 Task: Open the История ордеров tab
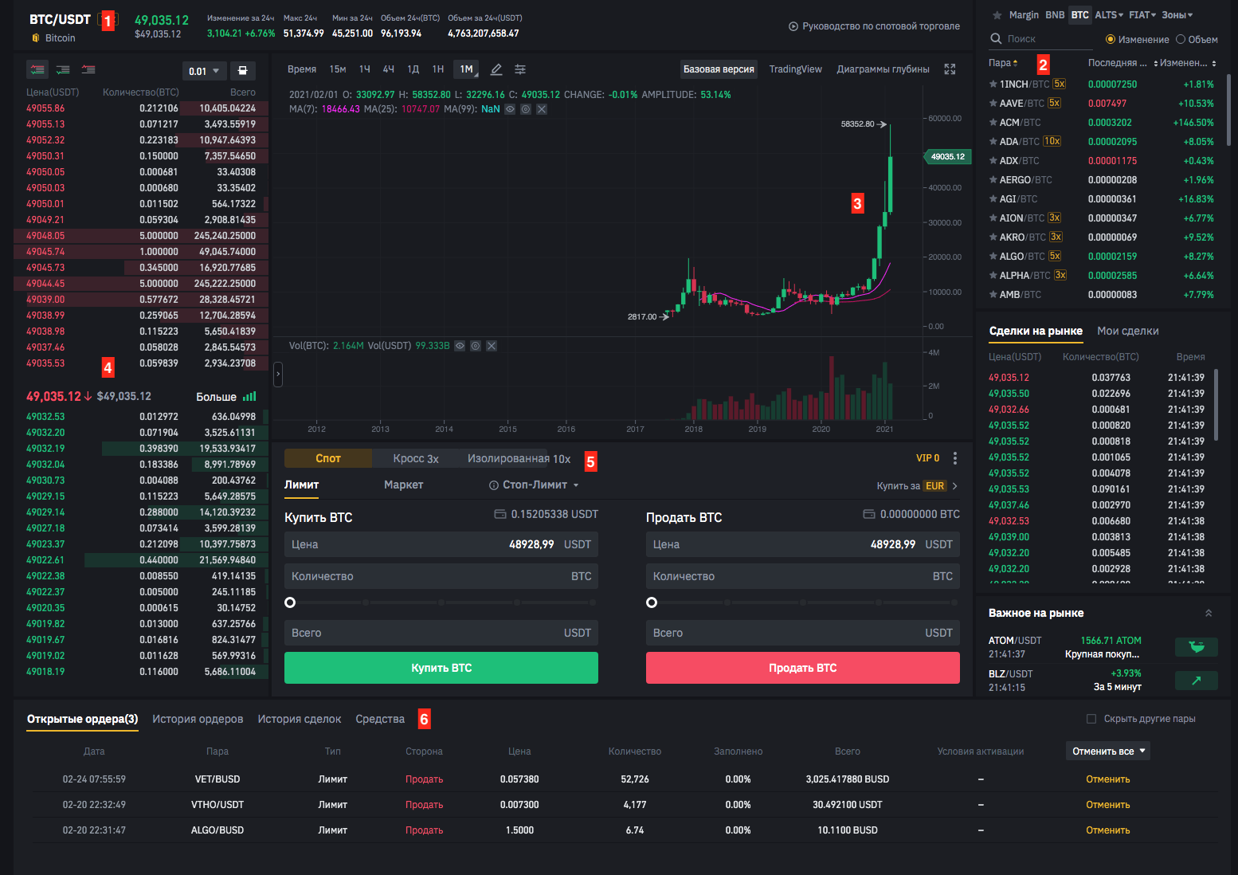(x=198, y=719)
